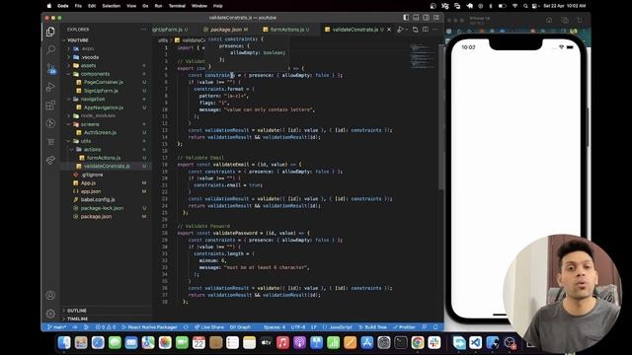Click JavaScript language mode in status bar
This screenshot has height=355, width=632.
click(x=341, y=327)
